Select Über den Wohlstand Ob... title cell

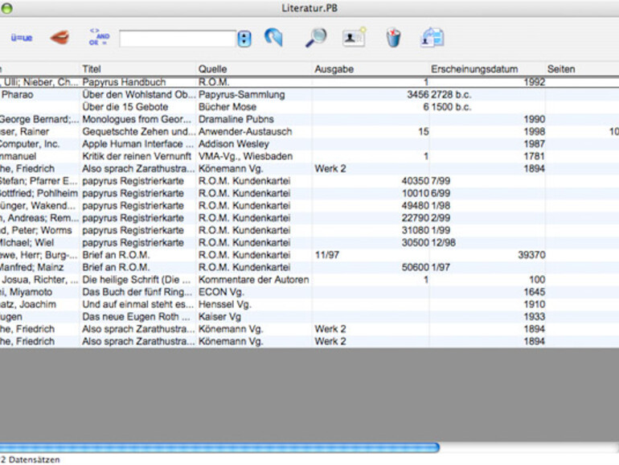tap(138, 94)
